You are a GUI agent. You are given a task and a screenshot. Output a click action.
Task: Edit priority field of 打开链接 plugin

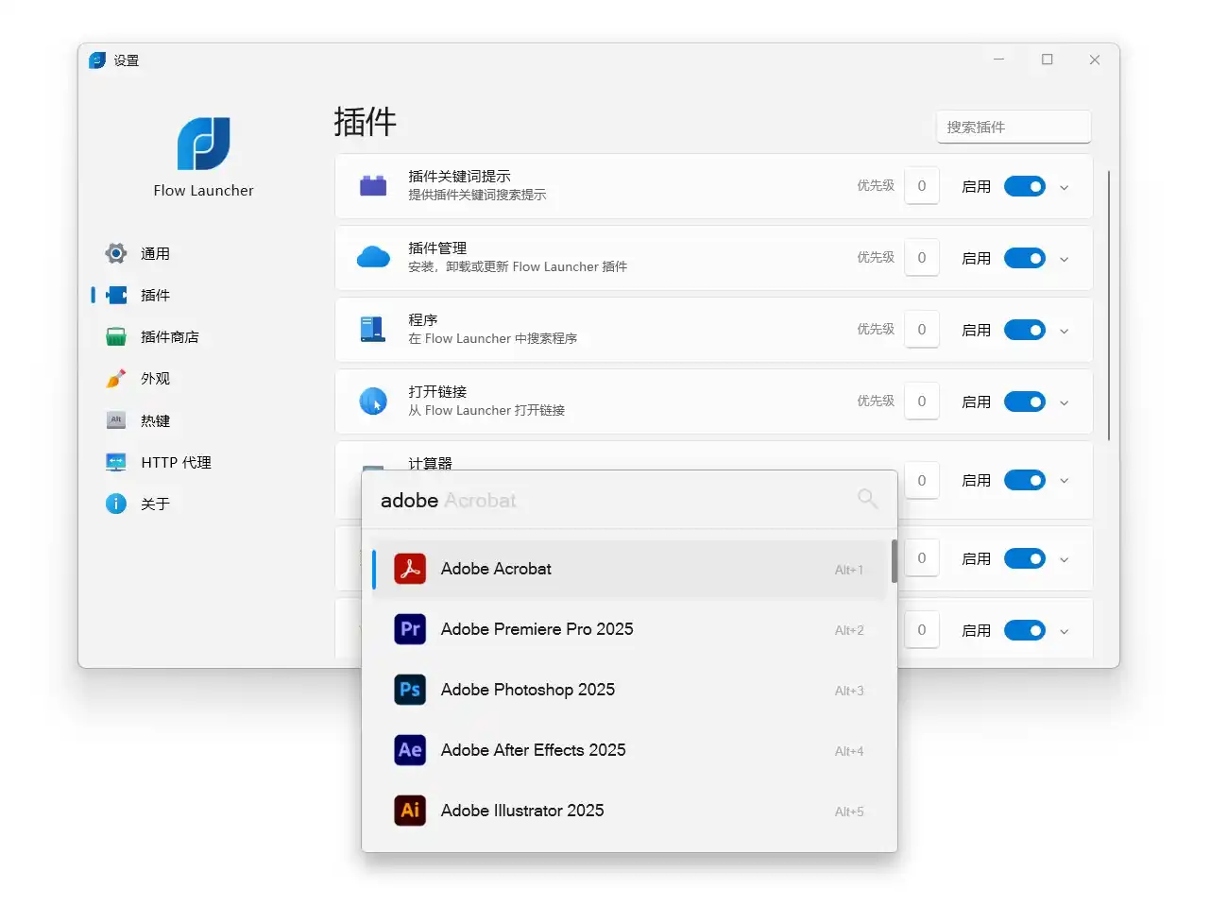coord(922,402)
